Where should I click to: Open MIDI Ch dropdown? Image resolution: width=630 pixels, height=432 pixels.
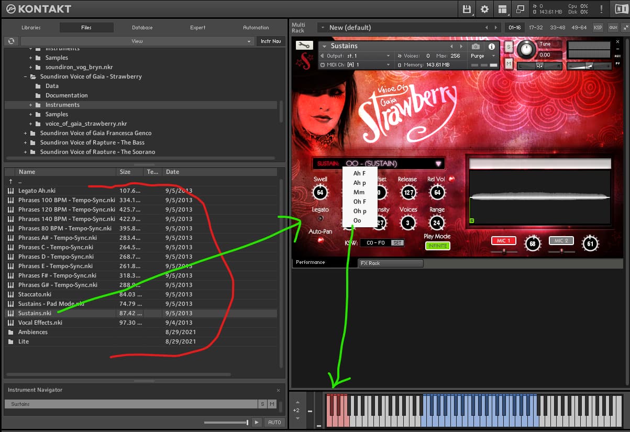[356, 64]
